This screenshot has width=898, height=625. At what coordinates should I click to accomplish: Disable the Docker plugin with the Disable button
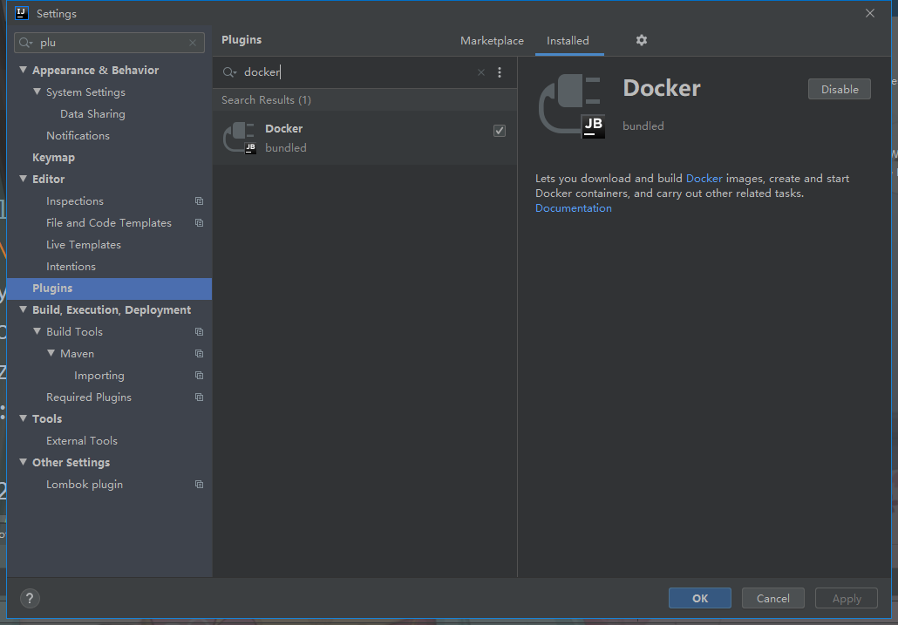click(x=839, y=88)
